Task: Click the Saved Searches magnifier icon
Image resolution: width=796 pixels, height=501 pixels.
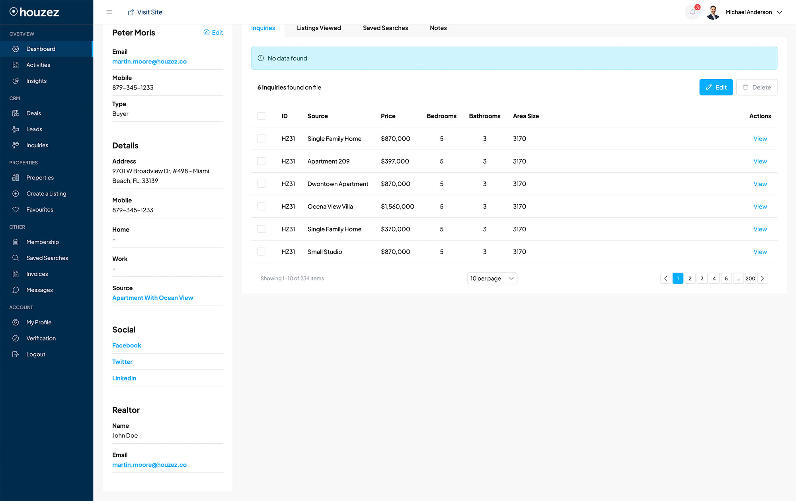Action: (16, 258)
